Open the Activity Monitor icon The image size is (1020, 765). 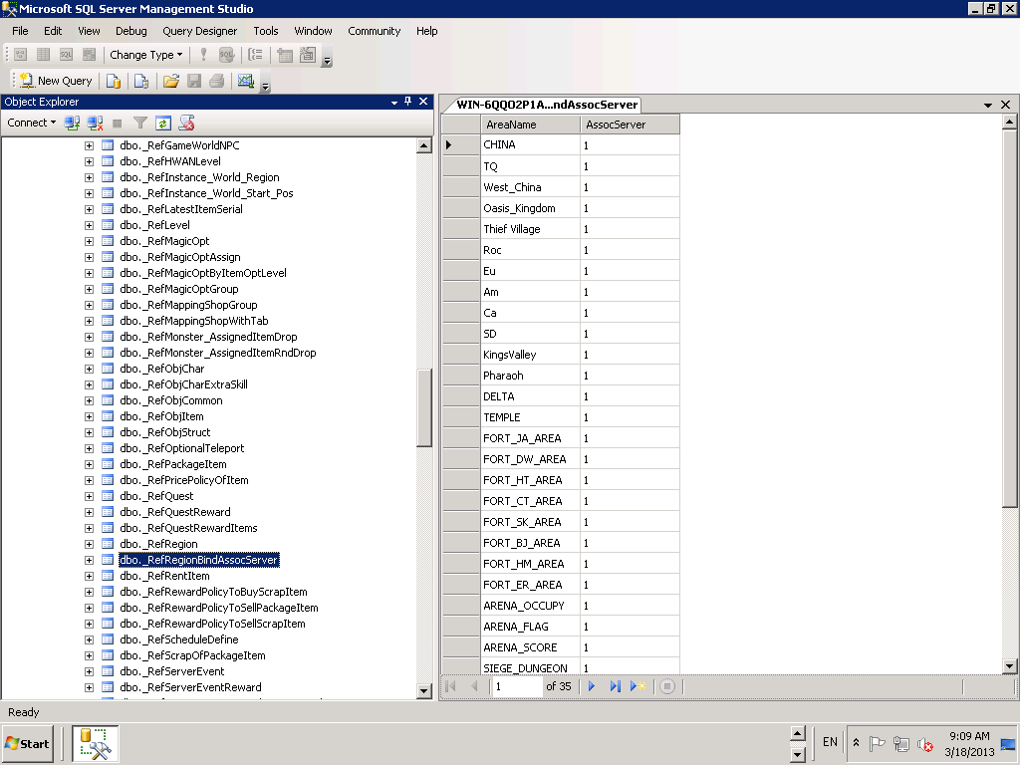[246, 81]
